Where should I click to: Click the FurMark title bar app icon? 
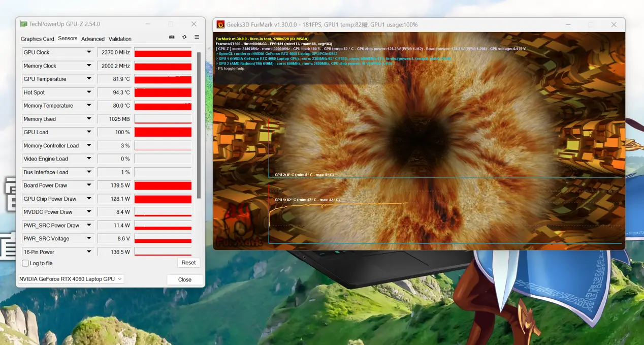pos(220,24)
